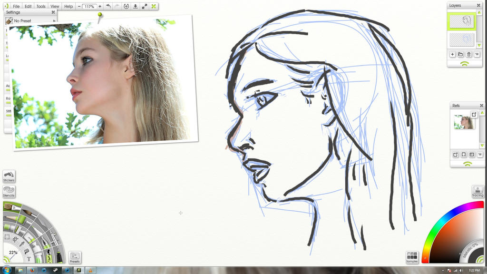Select the blue-sketch layer thumbnail
The height and width of the screenshot is (274, 487).
tap(461, 39)
